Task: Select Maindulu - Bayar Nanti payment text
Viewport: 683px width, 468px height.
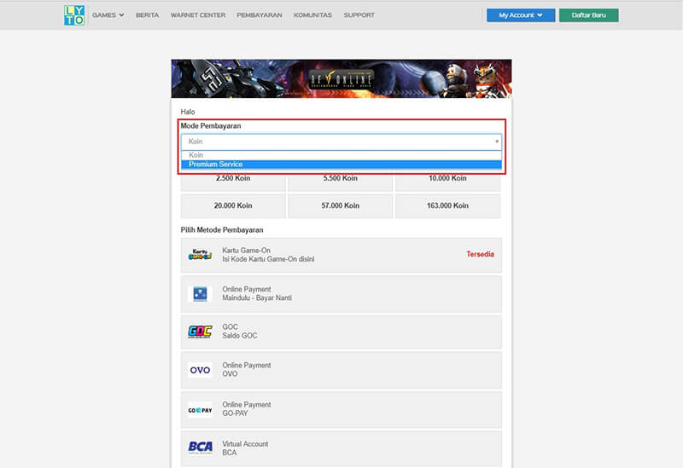Action: point(257,293)
